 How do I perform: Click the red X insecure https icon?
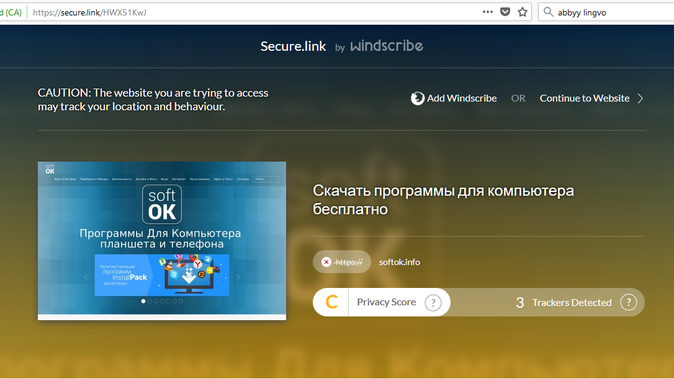tap(326, 262)
